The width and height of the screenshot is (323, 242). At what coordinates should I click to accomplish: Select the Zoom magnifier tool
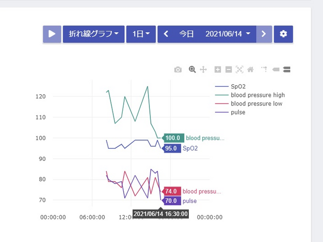pyautogui.click(x=192, y=70)
